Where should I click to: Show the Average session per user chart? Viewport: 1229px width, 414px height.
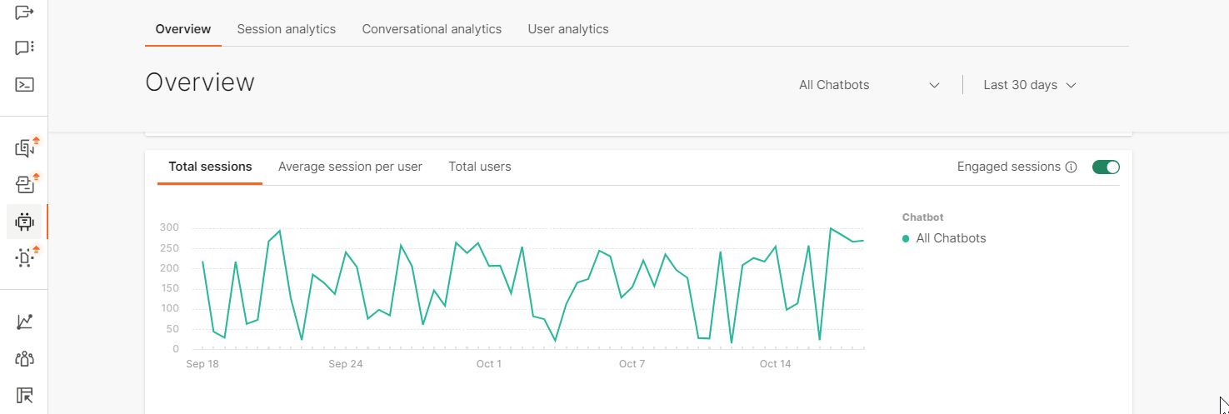click(x=350, y=167)
